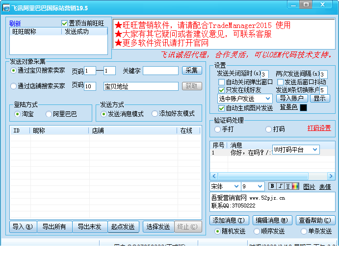Toggle underline formatting button
The image size is (339, 257).
[x=288, y=186]
